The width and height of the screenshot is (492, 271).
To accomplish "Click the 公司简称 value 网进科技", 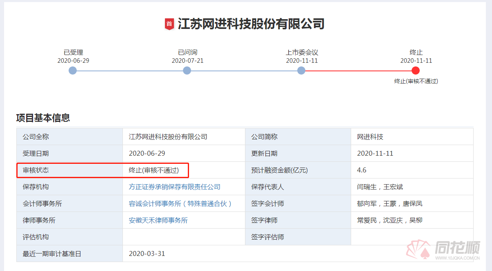I will coord(370,137).
